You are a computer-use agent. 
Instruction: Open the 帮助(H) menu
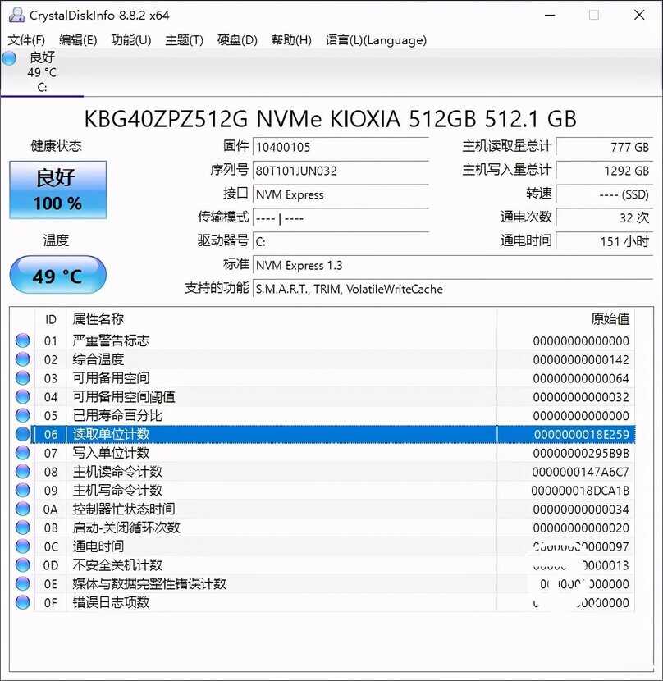291,40
